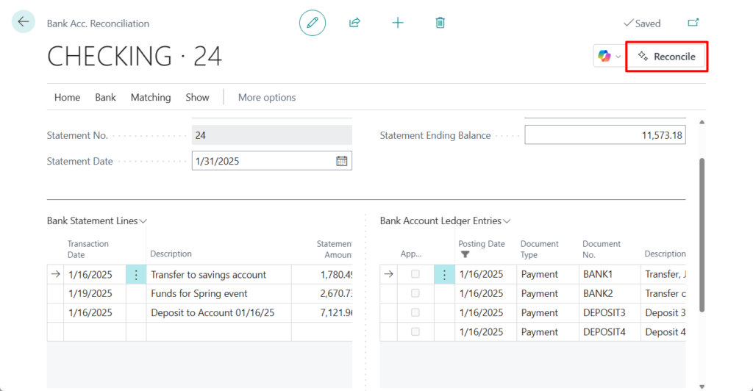Open the Bank menu

(x=105, y=97)
